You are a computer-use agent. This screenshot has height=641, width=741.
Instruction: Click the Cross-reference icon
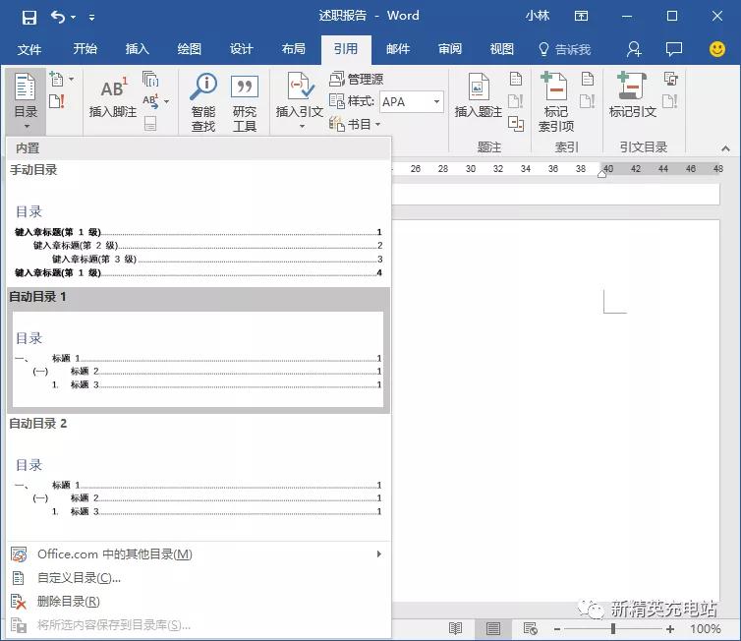click(516, 124)
